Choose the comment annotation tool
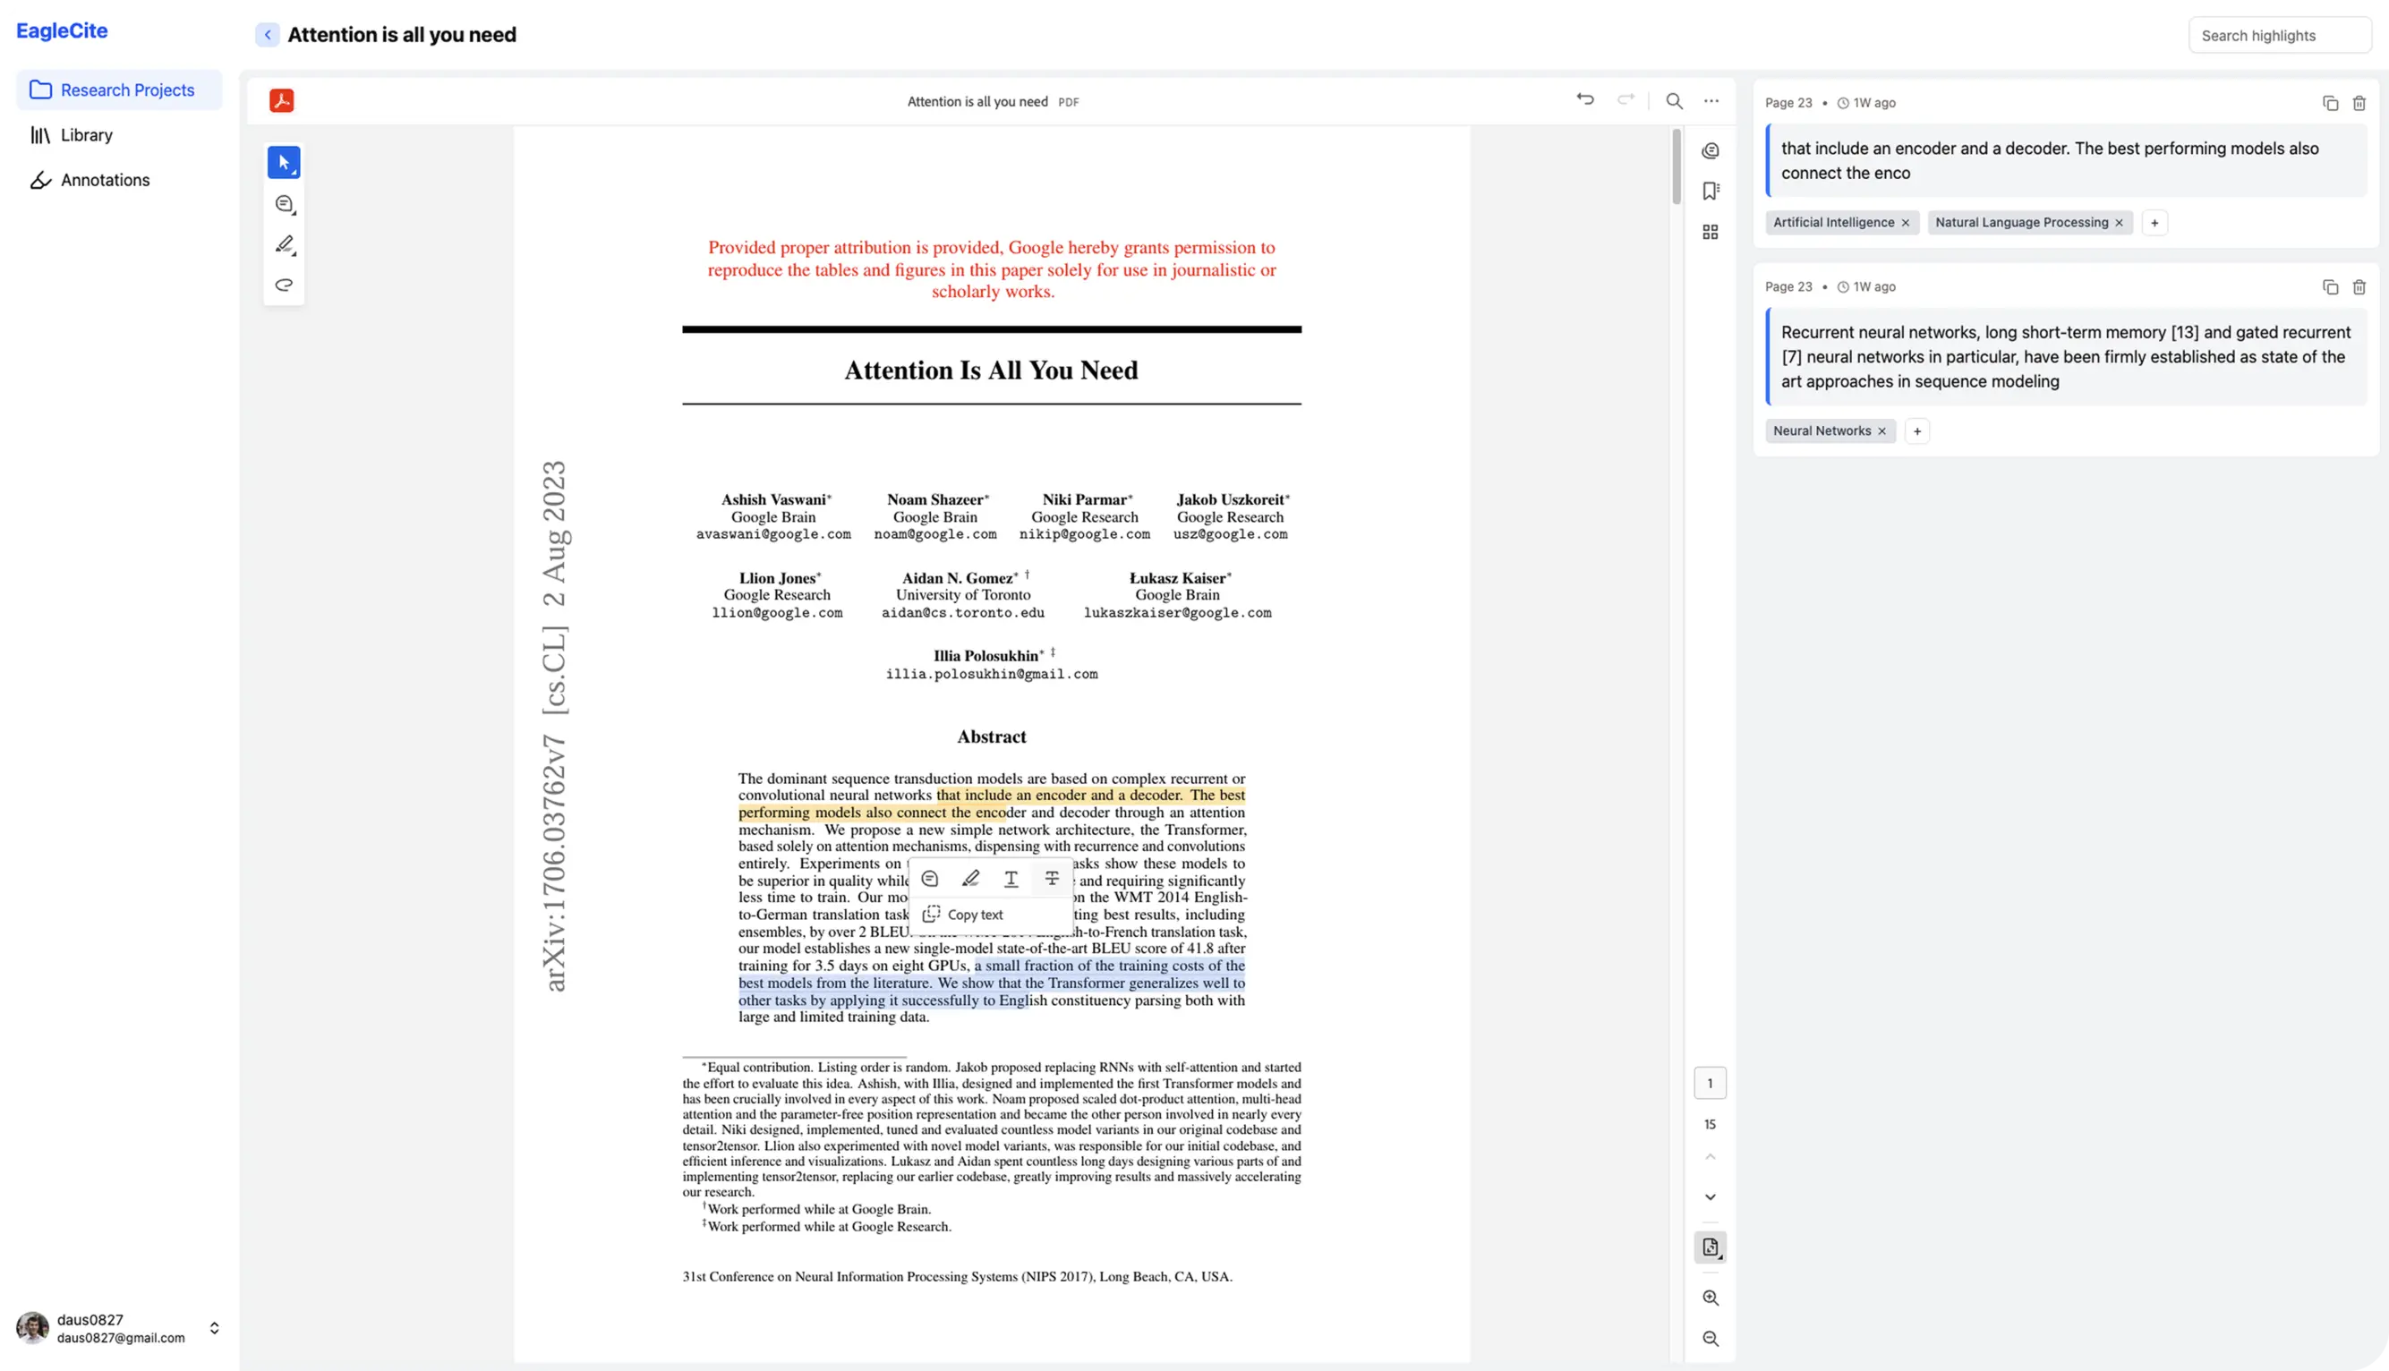 (284, 203)
